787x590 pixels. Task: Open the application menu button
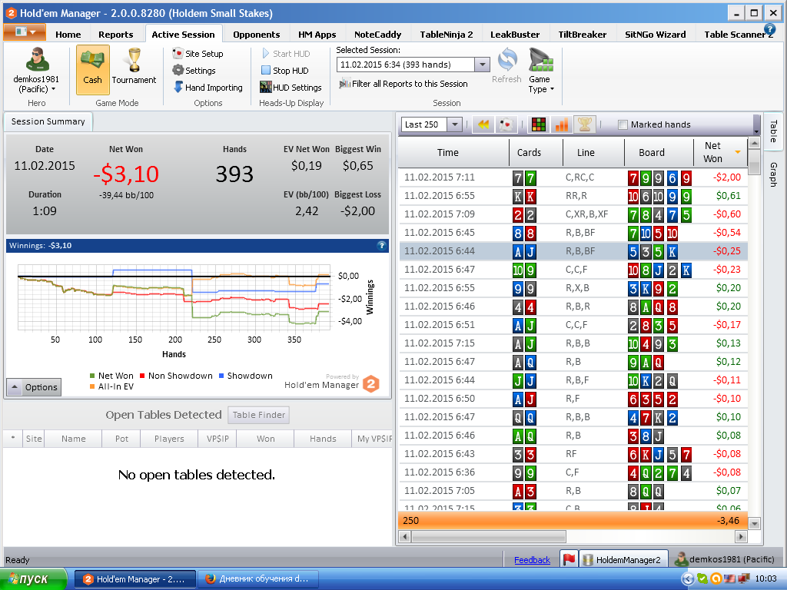point(25,32)
